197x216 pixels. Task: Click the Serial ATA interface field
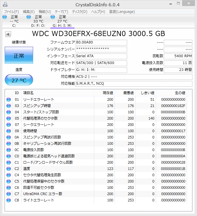[x=101, y=56]
